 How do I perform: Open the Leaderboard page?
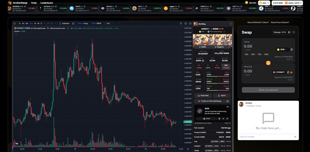[47, 3]
